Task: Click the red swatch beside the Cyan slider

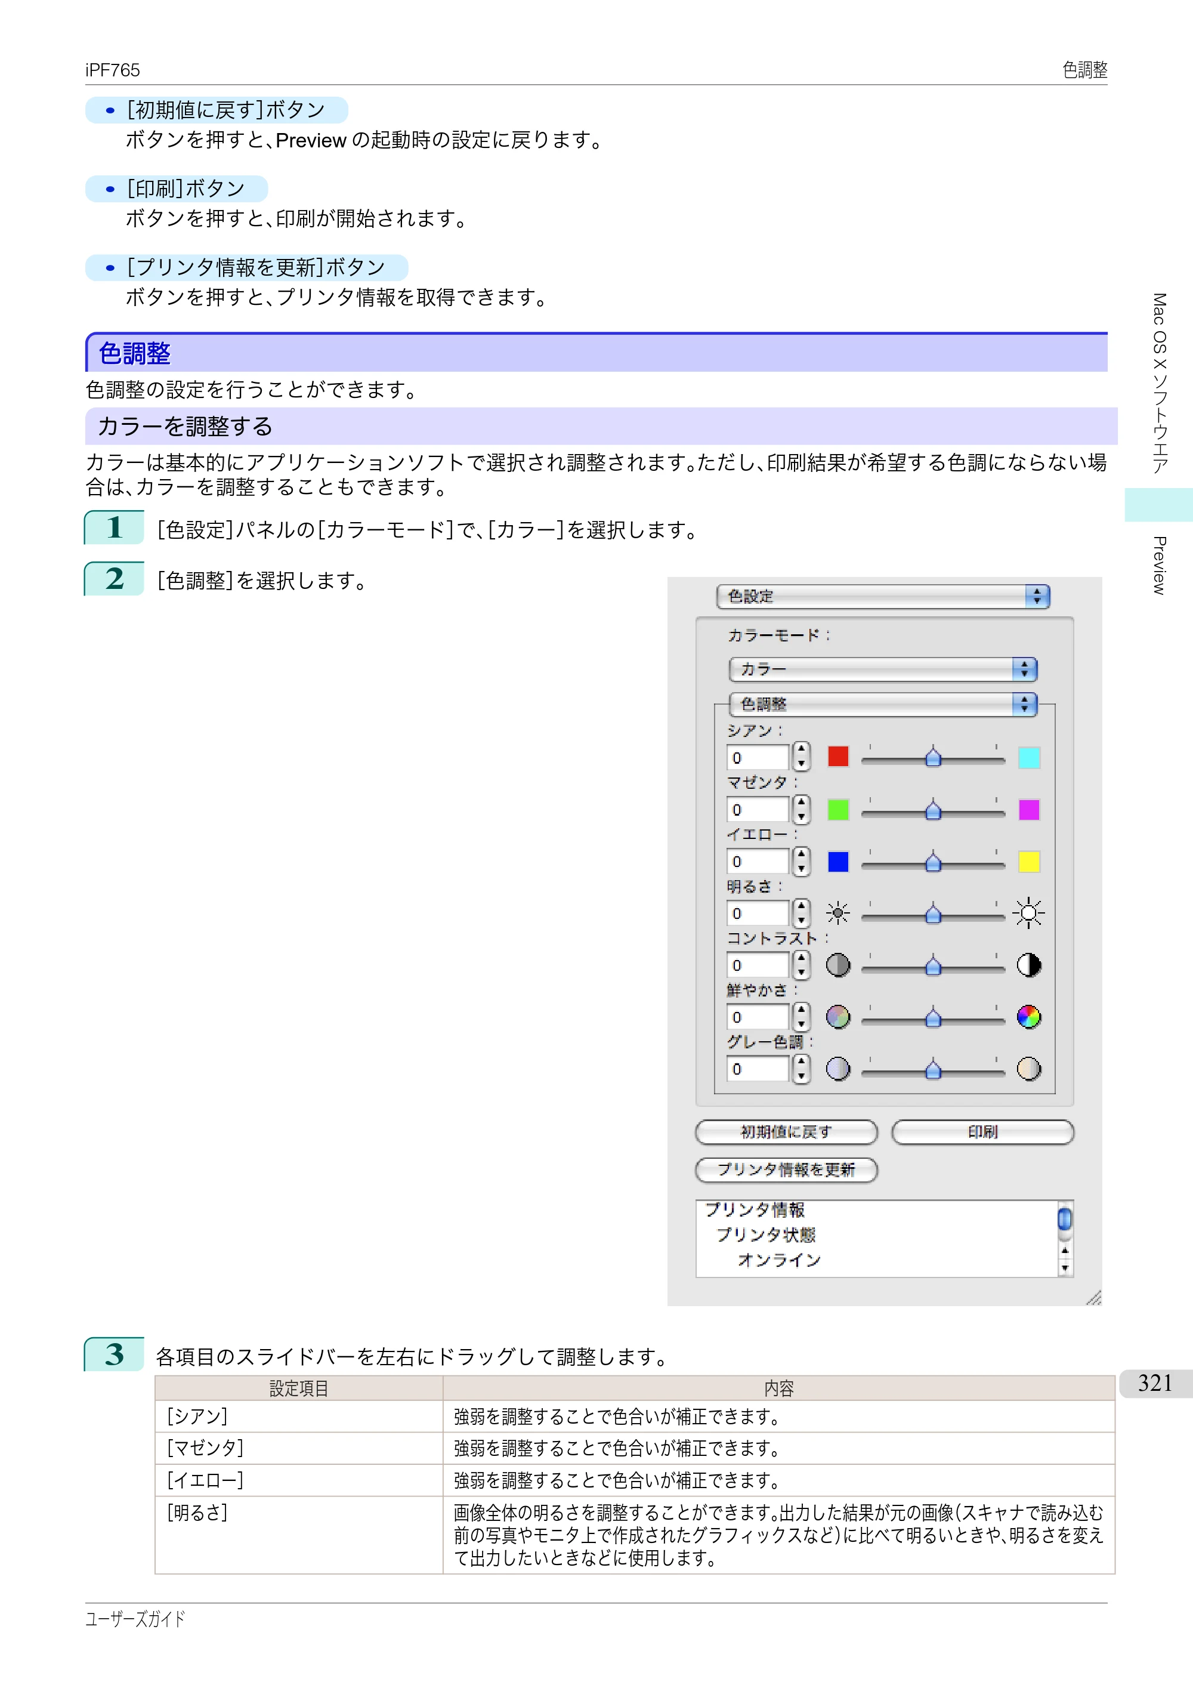Action: coord(838,757)
